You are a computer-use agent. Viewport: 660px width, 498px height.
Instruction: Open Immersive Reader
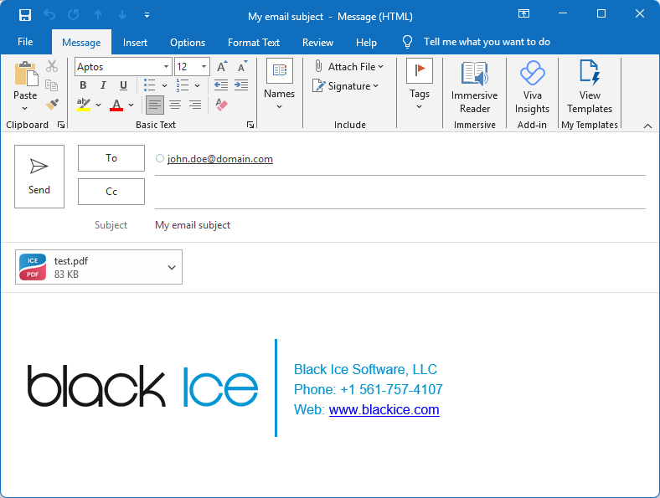(x=474, y=87)
